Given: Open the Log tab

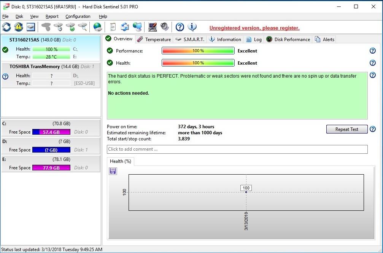Looking at the screenshot, I should (x=254, y=39).
